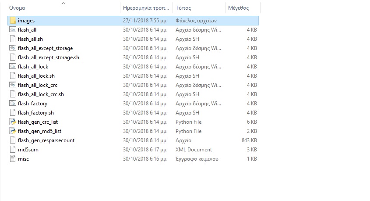The width and height of the screenshot is (370, 201).
Task: Open the images folder icon
Action: [13, 21]
